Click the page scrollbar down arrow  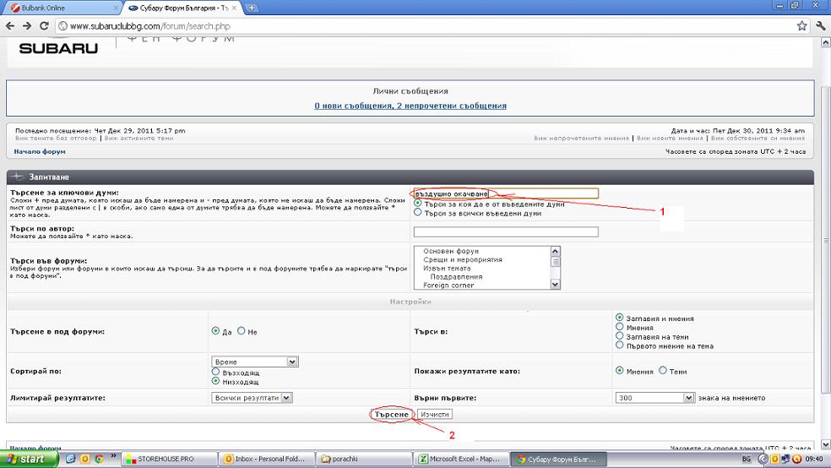pos(825,444)
